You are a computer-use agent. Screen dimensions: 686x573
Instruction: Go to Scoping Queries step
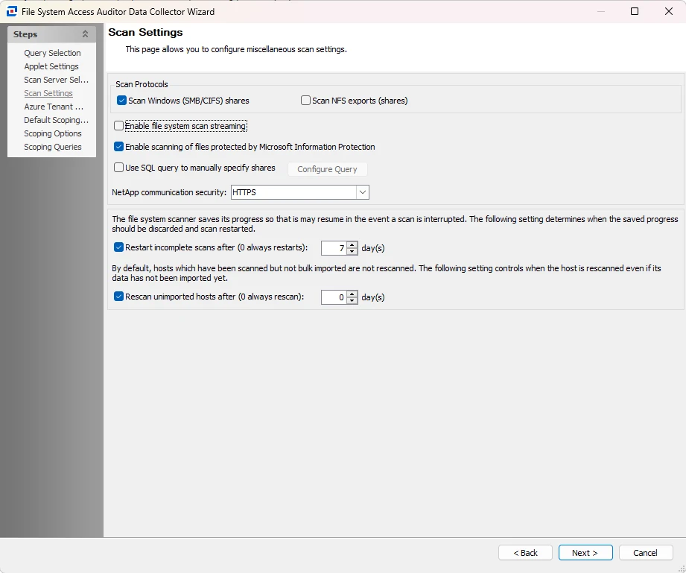click(x=52, y=147)
